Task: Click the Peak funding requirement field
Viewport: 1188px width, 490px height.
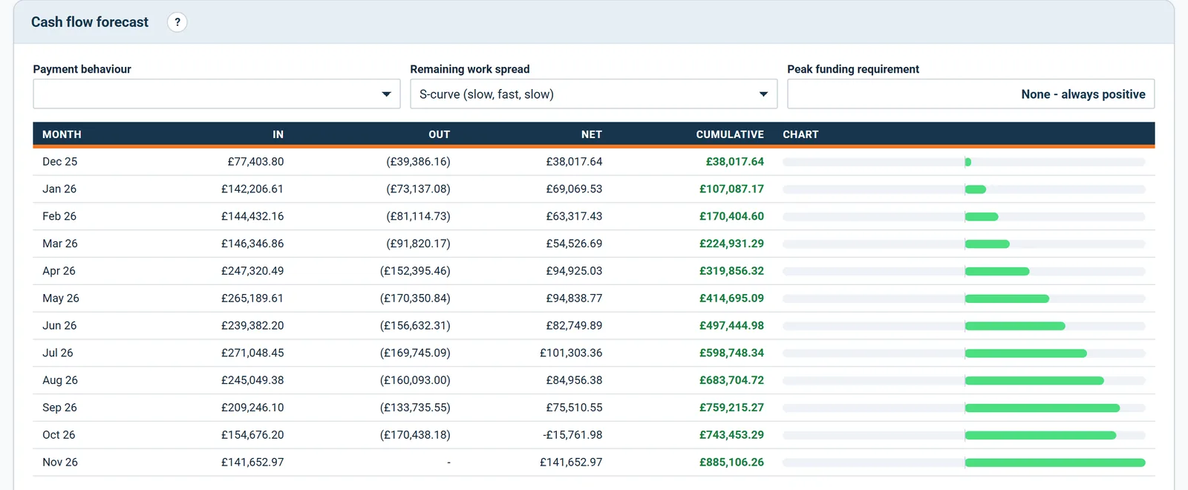Action: pos(970,94)
